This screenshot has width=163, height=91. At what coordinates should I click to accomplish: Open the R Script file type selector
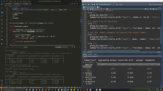pos(159,52)
